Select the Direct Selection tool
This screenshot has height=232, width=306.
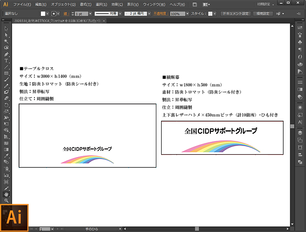tap(6, 35)
